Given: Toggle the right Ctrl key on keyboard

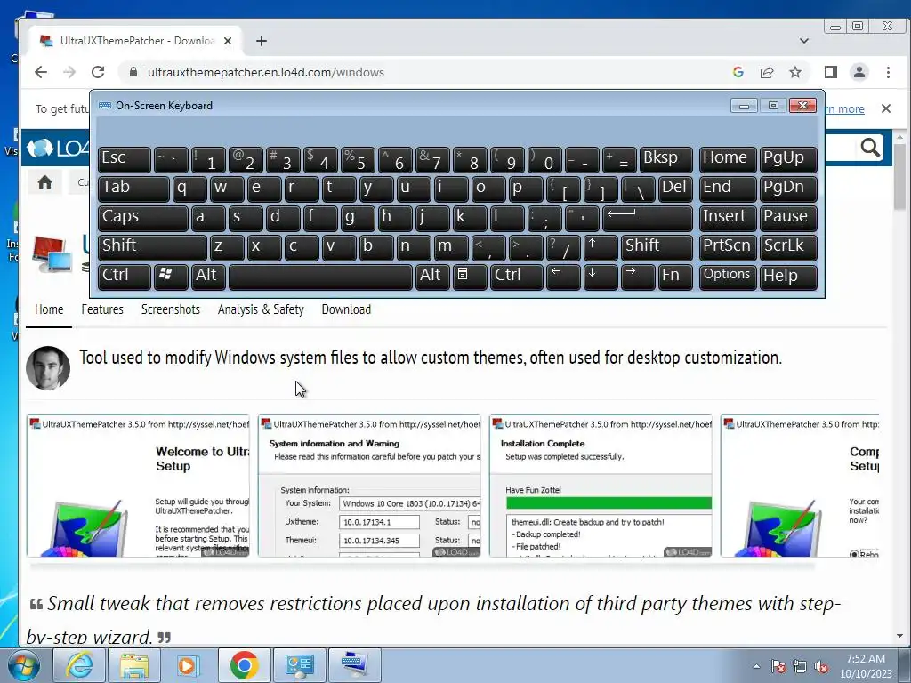Looking at the screenshot, I should coord(517,276).
